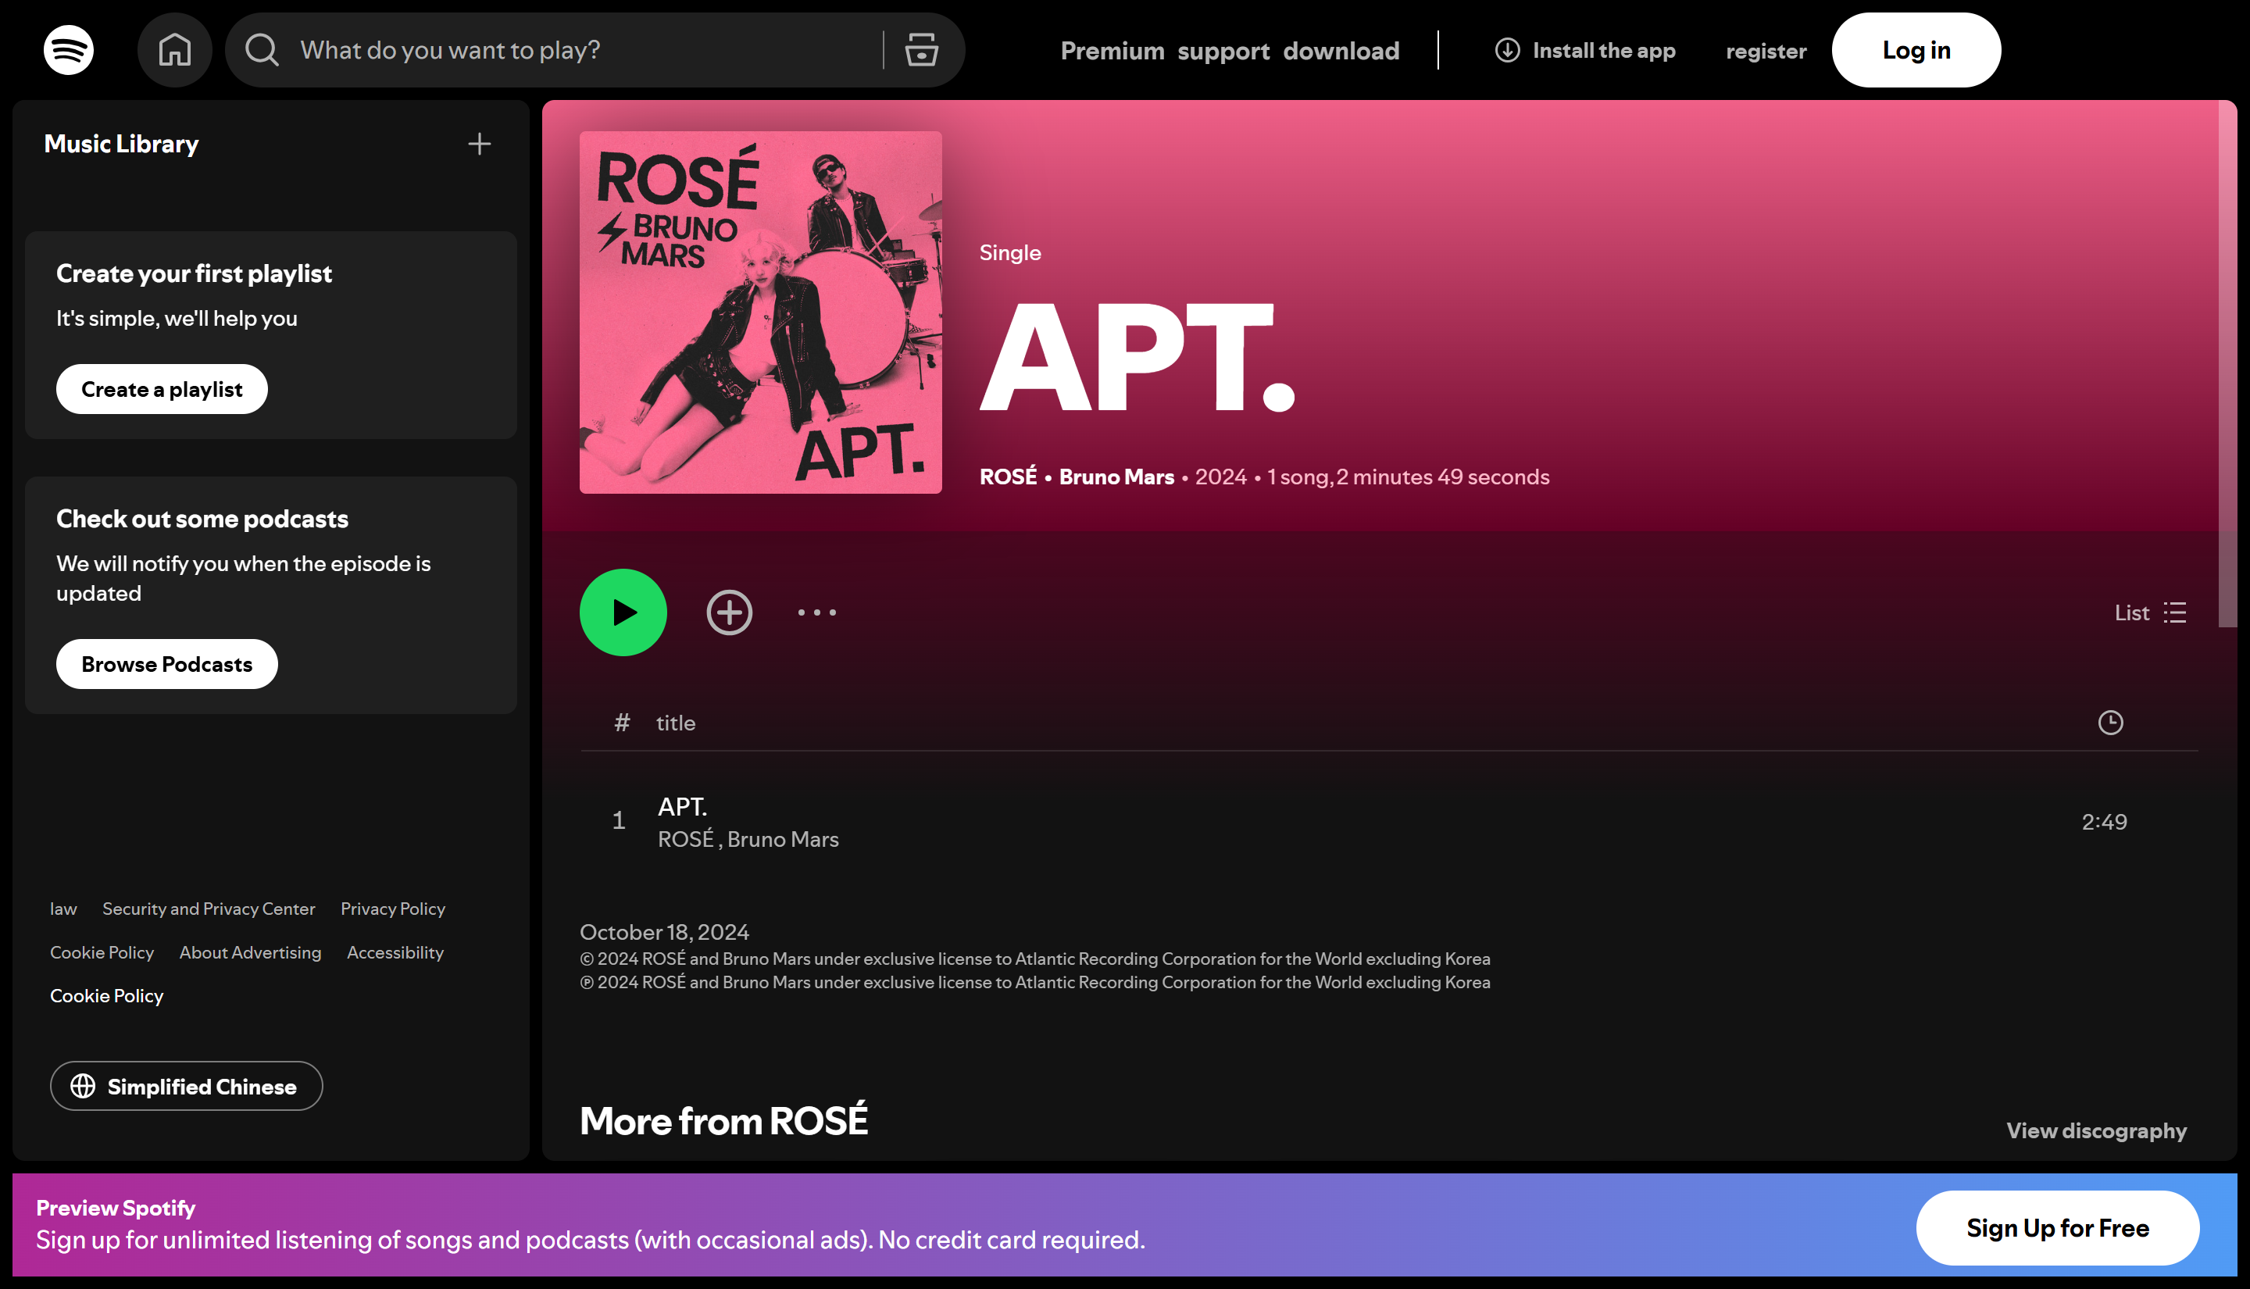Click Create a playlist
The image size is (2250, 1289).
(161, 388)
